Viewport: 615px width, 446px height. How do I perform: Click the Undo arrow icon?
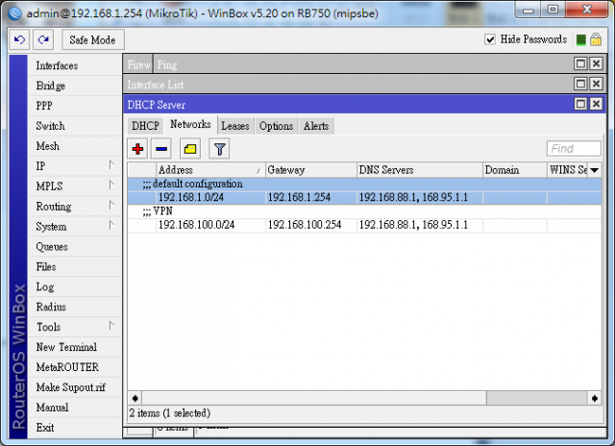(19, 39)
